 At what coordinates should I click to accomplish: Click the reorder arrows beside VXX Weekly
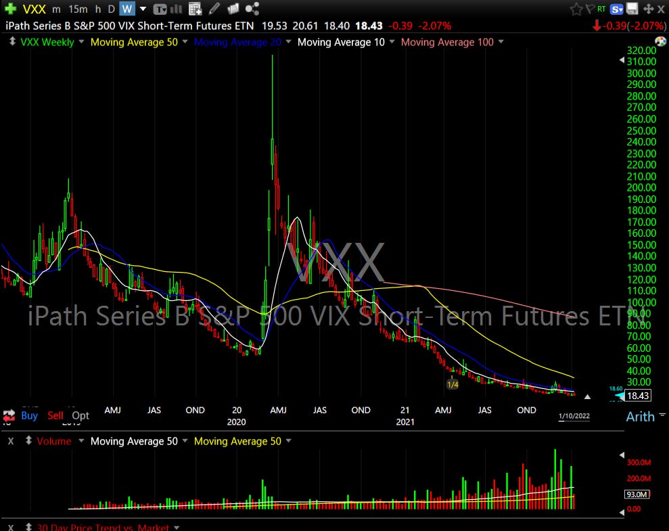12,41
